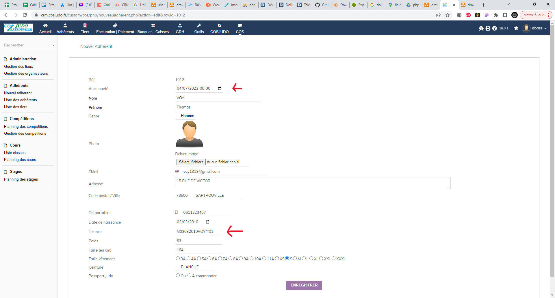The height and width of the screenshot is (298, 555).
Task: Open Liste classes link
Action: tap(15, 153)
